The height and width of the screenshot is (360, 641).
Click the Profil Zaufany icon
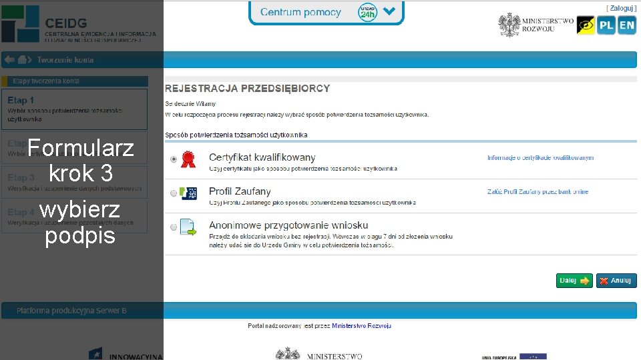click(x=188, y=193)
